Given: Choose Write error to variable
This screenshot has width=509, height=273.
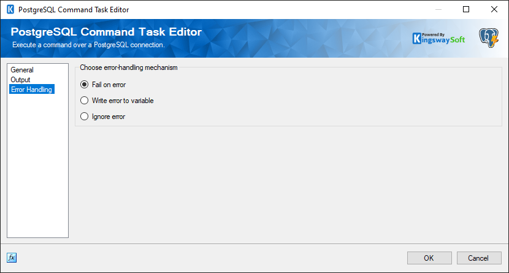Looking at the screenshot, I should pyautogui.click(x=117, y=101).
